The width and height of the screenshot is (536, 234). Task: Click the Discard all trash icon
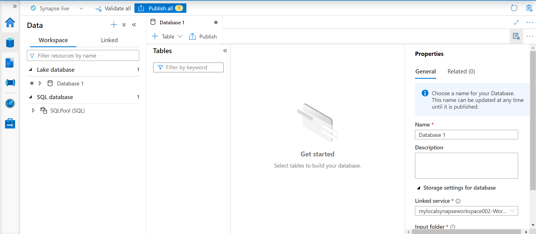[529, 8]
